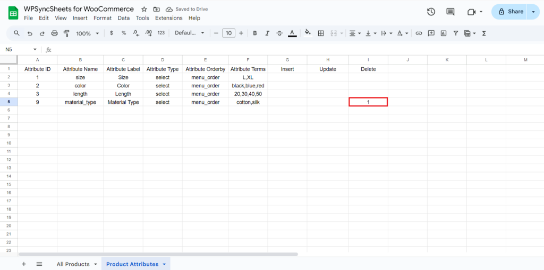Open more number formats 123 button

coord(161,33)
